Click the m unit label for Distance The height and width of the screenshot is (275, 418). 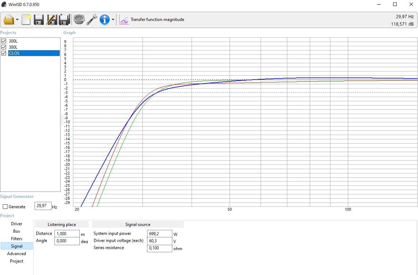[x=83, y=234]
